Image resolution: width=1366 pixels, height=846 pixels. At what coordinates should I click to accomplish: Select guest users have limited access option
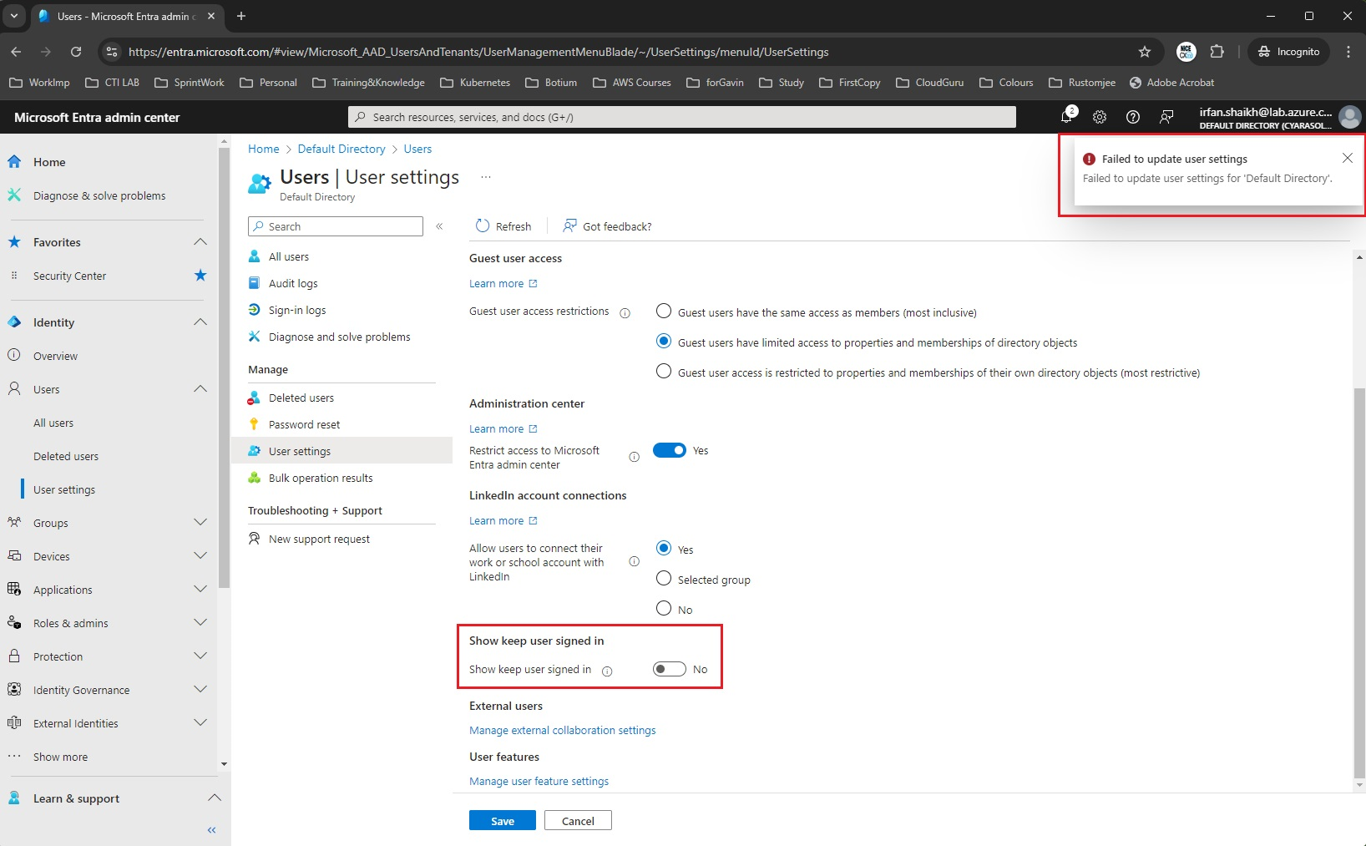(x=664, y=342)
